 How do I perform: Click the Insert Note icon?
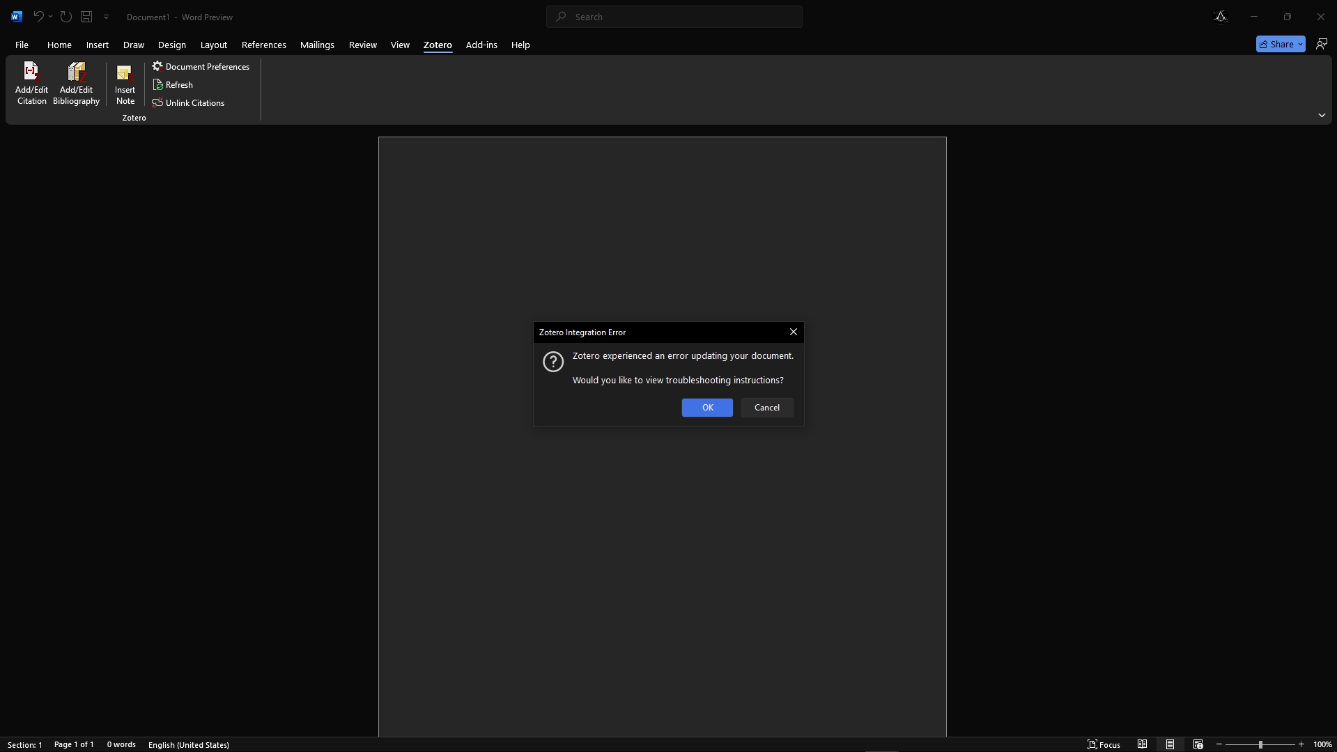coord(125,73)
